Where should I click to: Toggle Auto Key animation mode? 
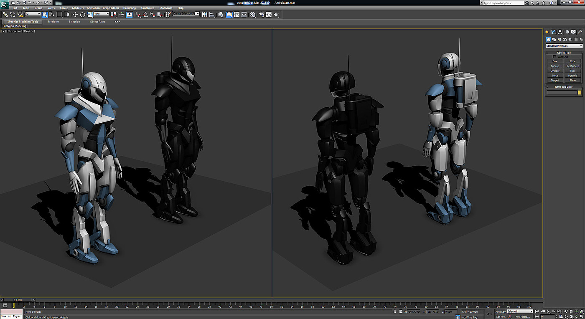500,311
